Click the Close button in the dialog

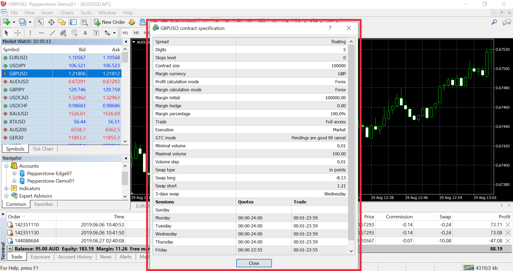[254, 263]
